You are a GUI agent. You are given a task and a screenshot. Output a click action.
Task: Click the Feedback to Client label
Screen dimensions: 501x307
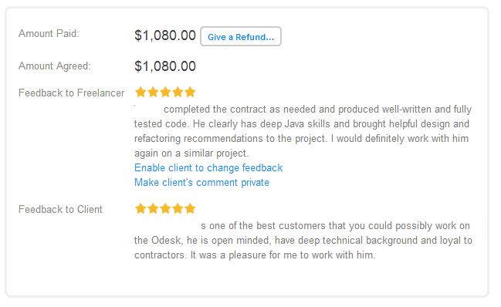click(x=60, y=209)
